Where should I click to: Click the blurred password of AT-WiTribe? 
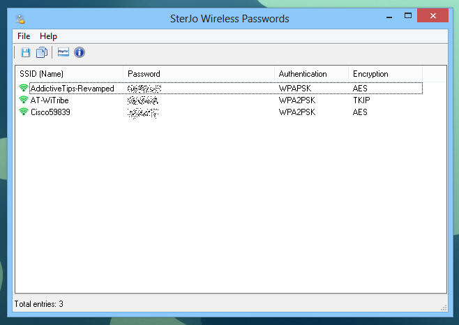(x=143, y=100)
